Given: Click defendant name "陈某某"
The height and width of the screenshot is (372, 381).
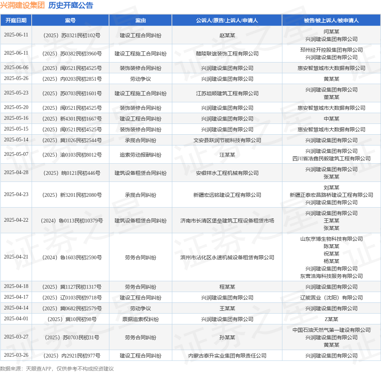Looking at the screenshot, I should pos(331,246).
